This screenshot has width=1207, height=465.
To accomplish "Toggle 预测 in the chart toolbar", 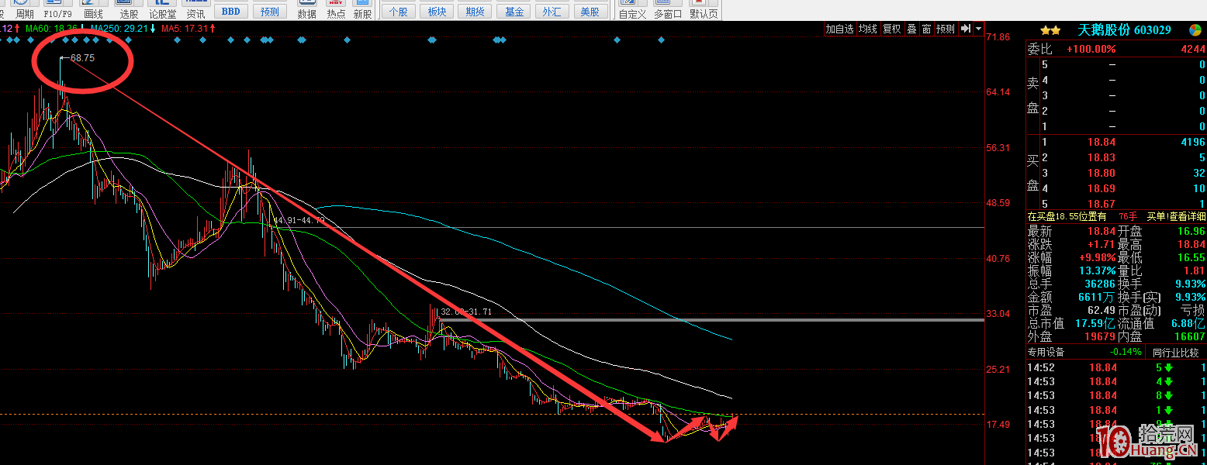I will point(946,29).
